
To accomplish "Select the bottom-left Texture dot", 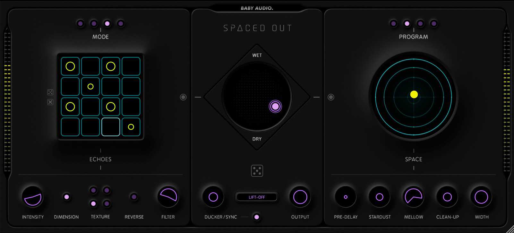I will click(93, 204).
